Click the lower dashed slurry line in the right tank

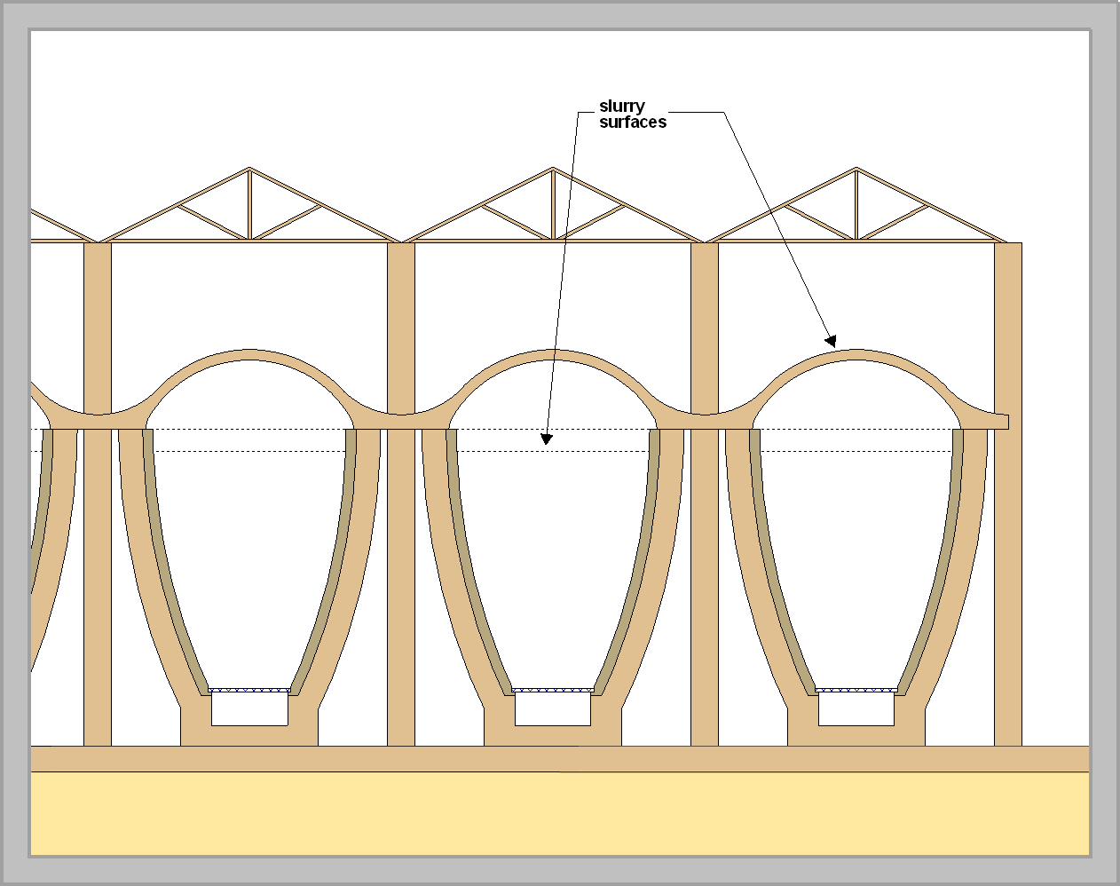point(856,452)
